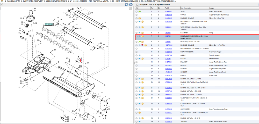The image size is (259, 124).
Task: Click package icon on WASHER,Flat row
Action: pyautogui.click(x=142, y=27)
